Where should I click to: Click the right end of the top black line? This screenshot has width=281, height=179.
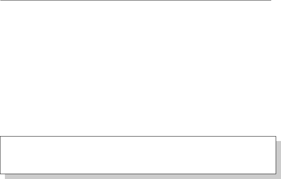tap(271, 0)
